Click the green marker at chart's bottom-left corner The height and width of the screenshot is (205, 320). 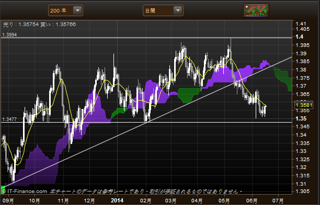3,189
